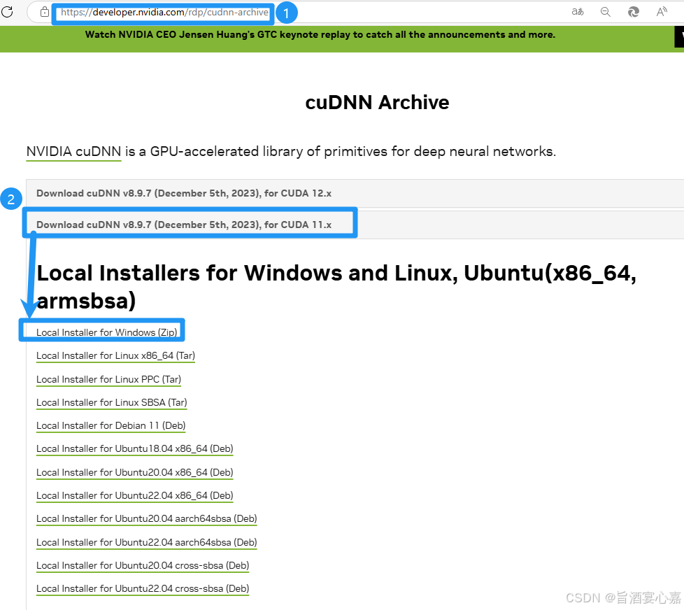Download Local Installer for Windows (Zip)
Image resolution: width=684 pixels, height=610 pixels.
tap(107, 332)
